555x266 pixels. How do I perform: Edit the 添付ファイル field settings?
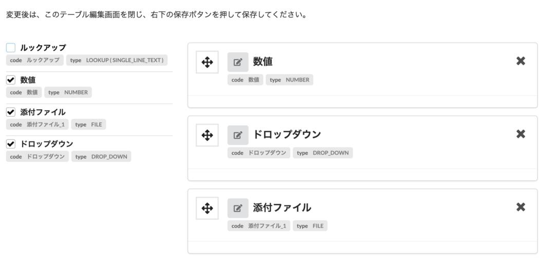[238, 208]
